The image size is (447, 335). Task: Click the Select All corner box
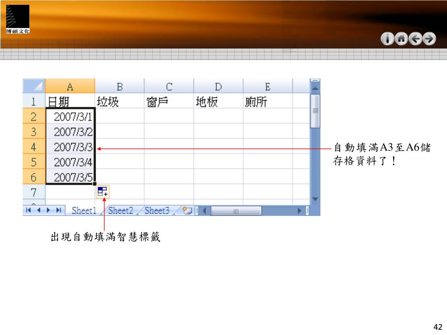coord(34,86)
